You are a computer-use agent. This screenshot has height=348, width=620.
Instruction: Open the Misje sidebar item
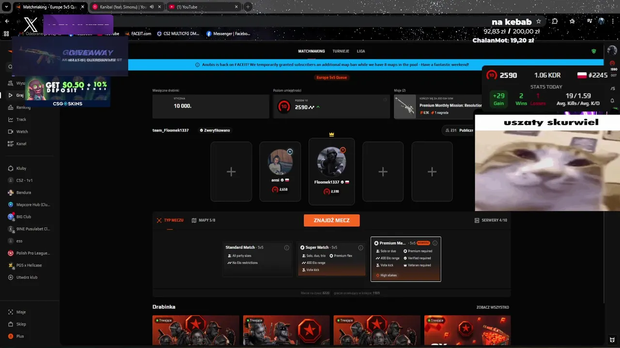pos(17,312)
